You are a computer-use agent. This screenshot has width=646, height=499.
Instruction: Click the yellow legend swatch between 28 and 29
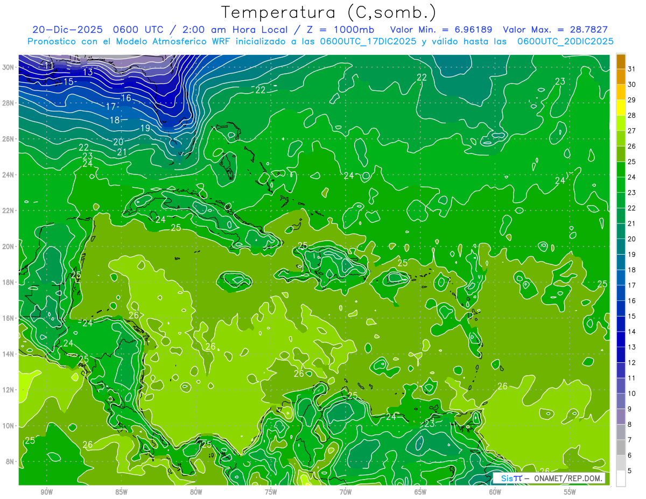pyautogui.click(x=621, y=108)
